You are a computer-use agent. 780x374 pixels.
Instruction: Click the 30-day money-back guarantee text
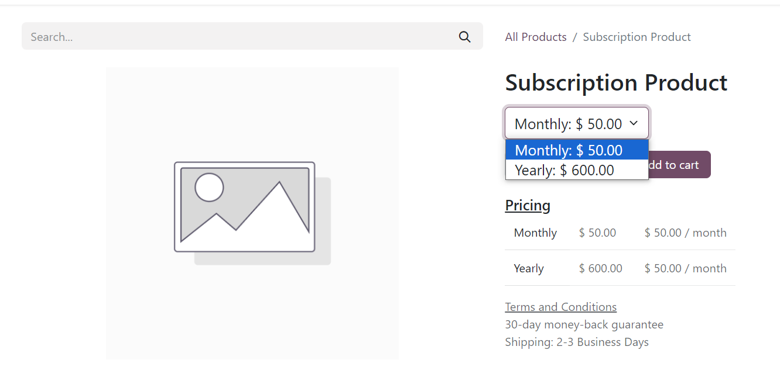pyautogui.click(x=584, y=324)
